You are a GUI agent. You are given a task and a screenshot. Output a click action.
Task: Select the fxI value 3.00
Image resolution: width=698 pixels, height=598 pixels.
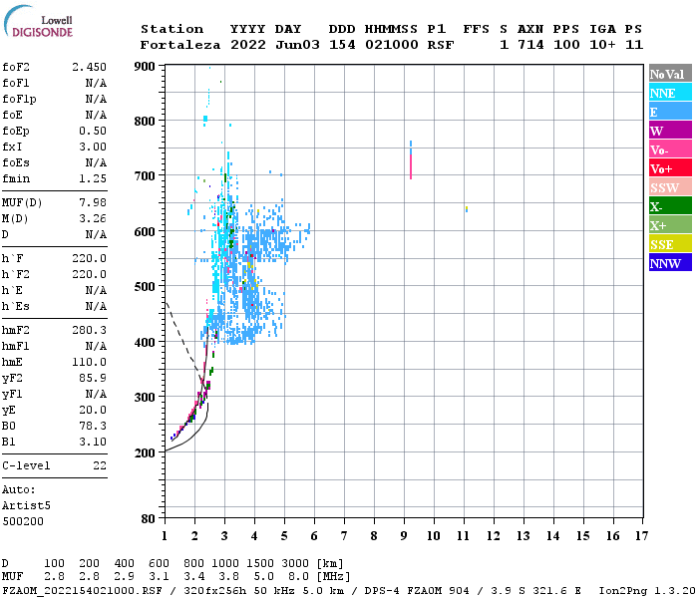93,147
